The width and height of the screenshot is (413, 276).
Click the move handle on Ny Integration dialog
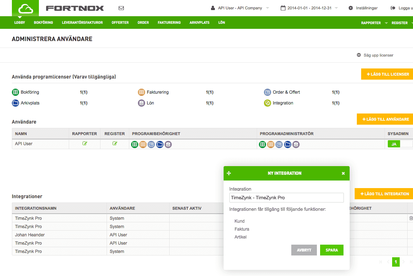(229, 173)
